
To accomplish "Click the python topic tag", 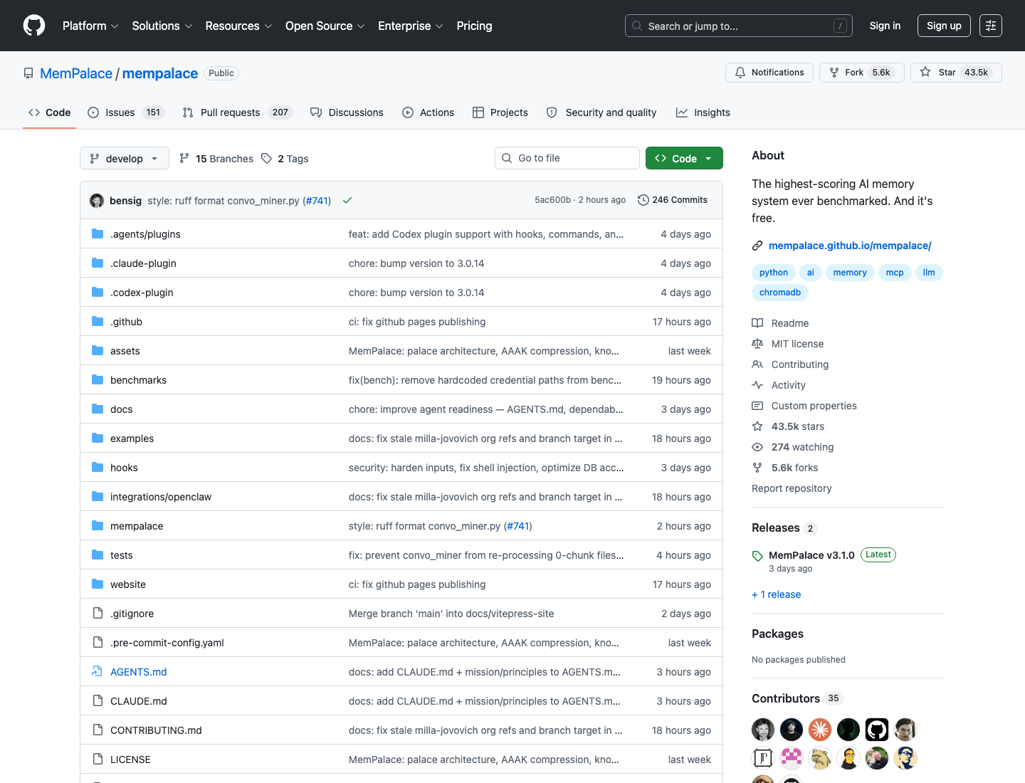I will pyautogui.click(x=773, y=273).
